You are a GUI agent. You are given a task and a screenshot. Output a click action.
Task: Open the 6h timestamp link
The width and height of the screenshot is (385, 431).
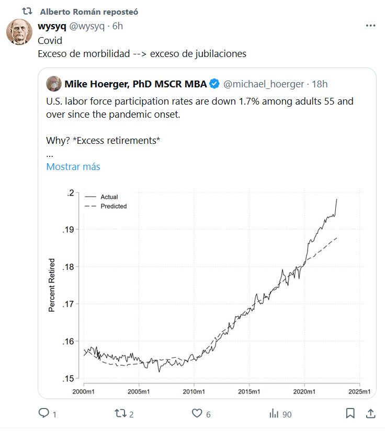coord(118,26)
